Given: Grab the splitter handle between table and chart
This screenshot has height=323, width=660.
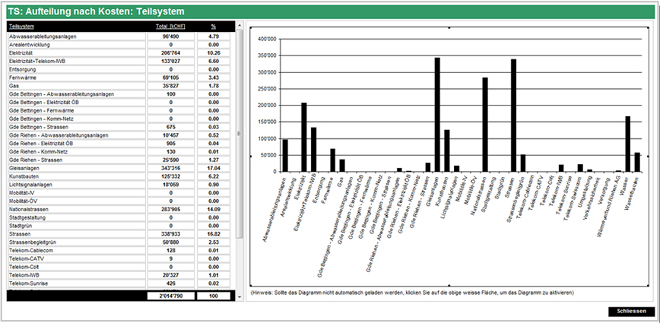Looking at the screenshot, I should (240, 133).
